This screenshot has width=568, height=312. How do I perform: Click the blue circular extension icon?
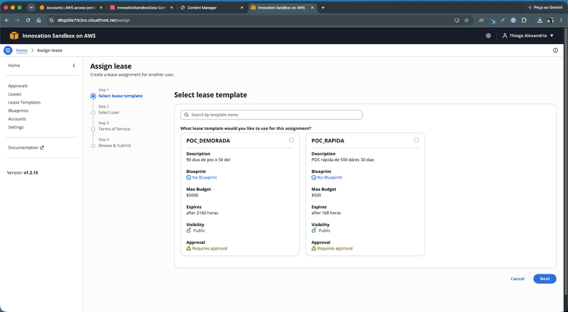[x=513, y=21]
